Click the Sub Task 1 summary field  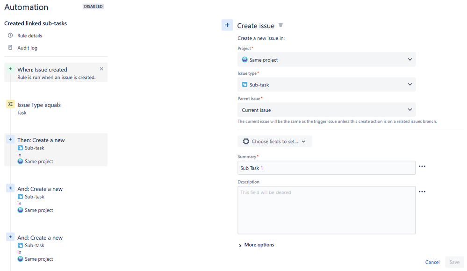click(x=326, y=167)
